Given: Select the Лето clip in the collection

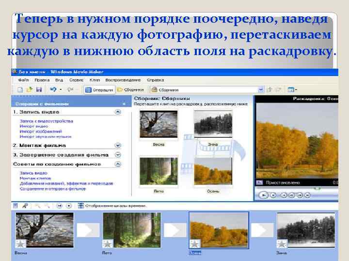Looking at the screenshot, I should 159,171.
